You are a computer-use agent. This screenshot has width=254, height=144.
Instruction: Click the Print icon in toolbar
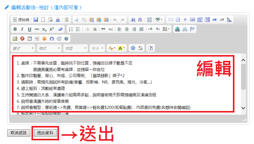point(58,20)
